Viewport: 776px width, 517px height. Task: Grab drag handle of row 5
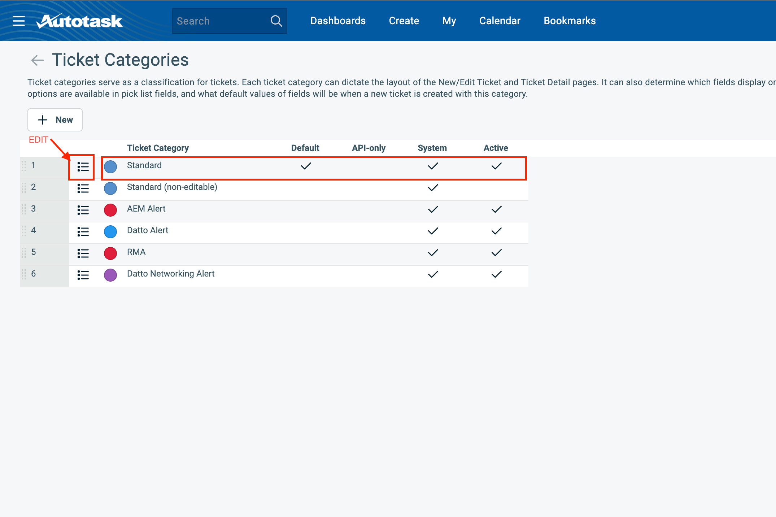click(x=24, y=253)
